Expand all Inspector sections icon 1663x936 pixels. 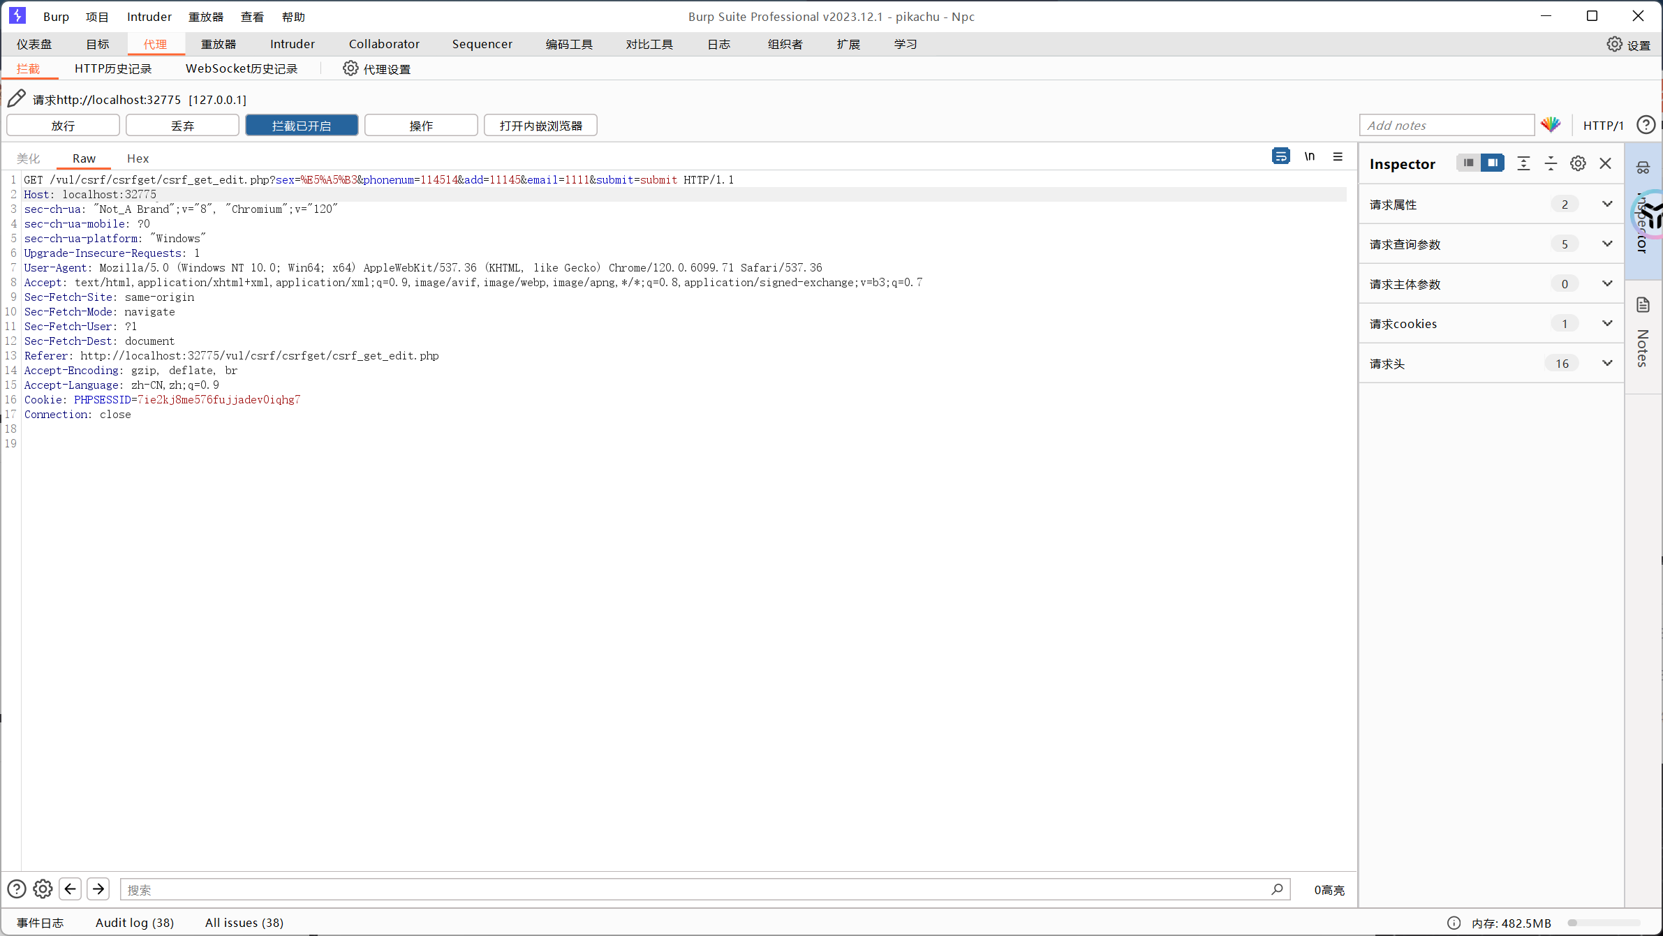[x=1523, y=163]
